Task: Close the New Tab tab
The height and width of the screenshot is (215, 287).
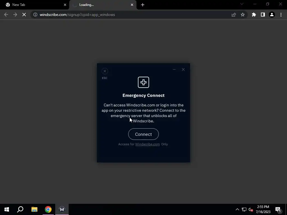Action: pyautogui.click(x=65, y=5)
